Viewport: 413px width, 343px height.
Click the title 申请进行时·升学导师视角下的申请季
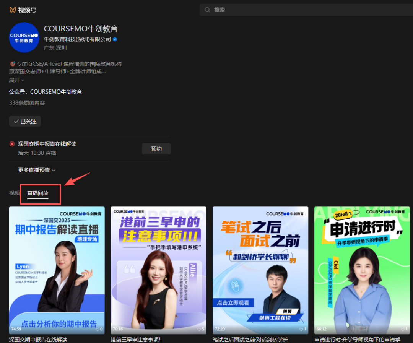358,340
